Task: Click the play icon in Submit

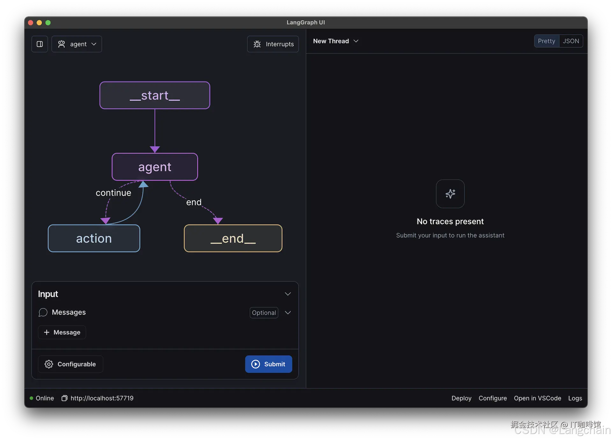Action: pos(256,364)
